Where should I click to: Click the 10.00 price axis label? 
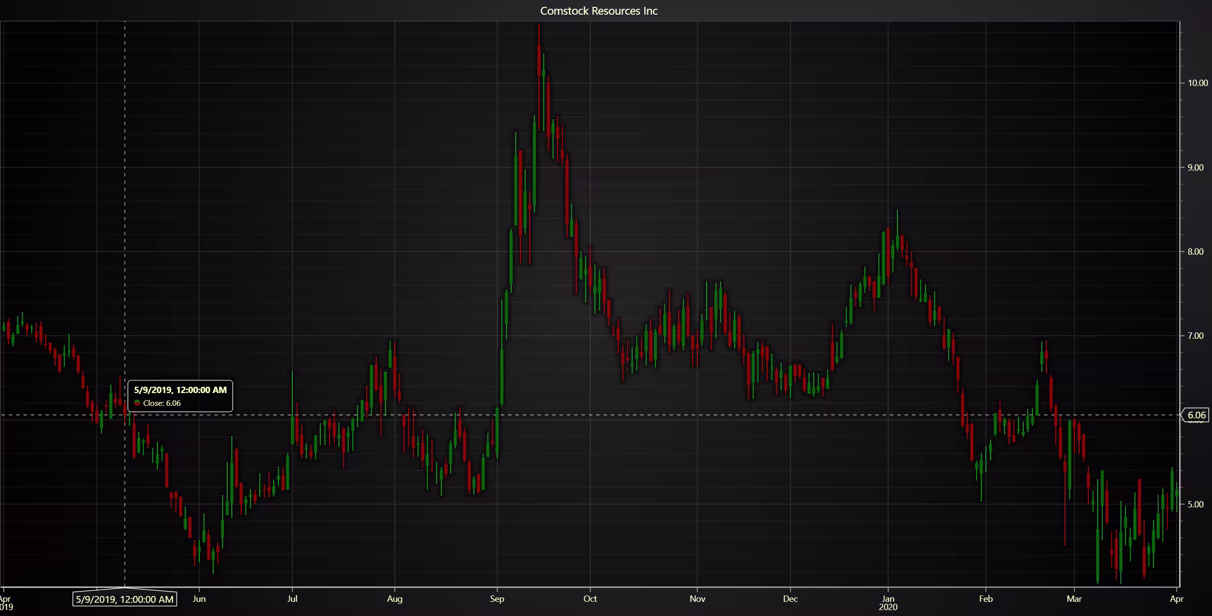click(x=1198, y=83)
